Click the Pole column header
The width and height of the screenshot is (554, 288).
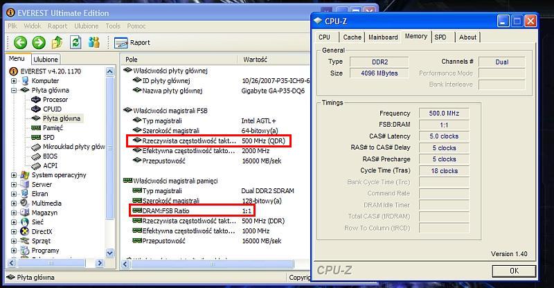pyautogui.click(x=179, y=60)
